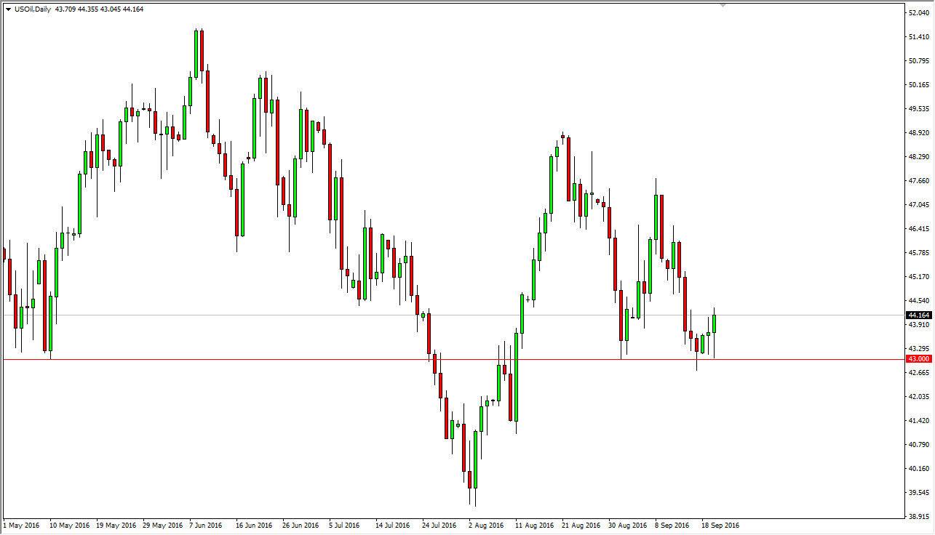Screen dimensions: 935x535
Task: Click the 48.290 price axis label
Action: pos(920,157)
